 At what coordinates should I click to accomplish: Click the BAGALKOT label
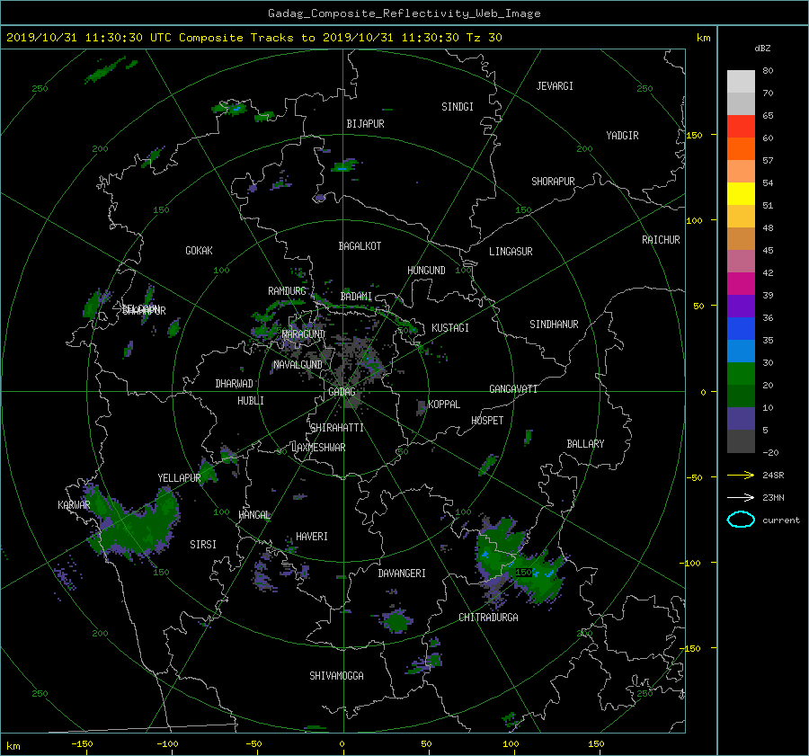[x=360, y=246]
